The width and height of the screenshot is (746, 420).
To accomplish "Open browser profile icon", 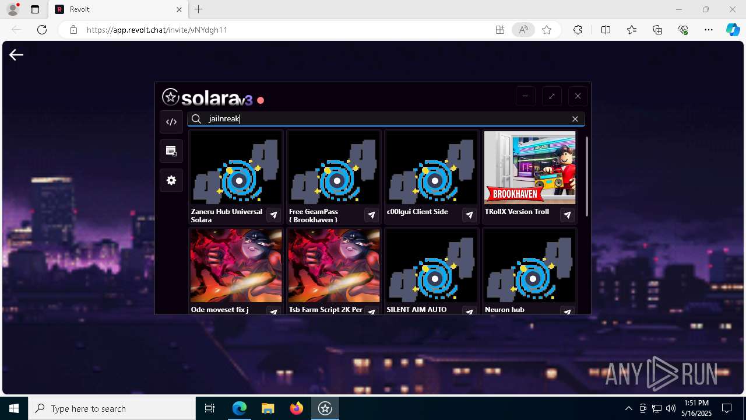I will pos(13,9).
